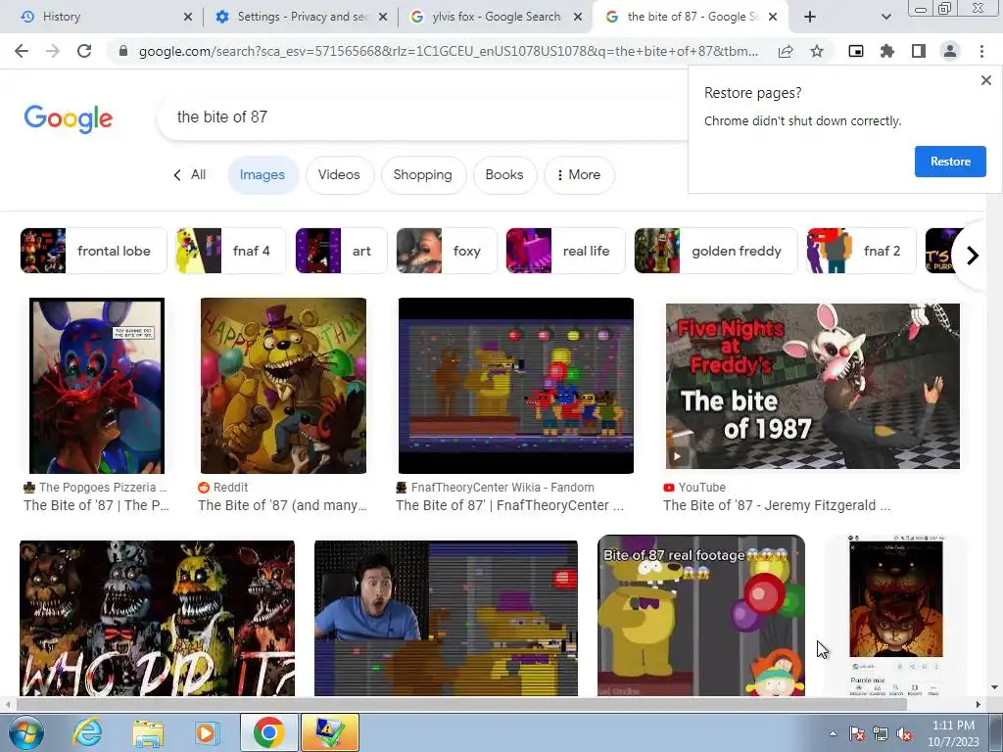
Task: Go to Google home via the logo
Action: pos(69,118)
